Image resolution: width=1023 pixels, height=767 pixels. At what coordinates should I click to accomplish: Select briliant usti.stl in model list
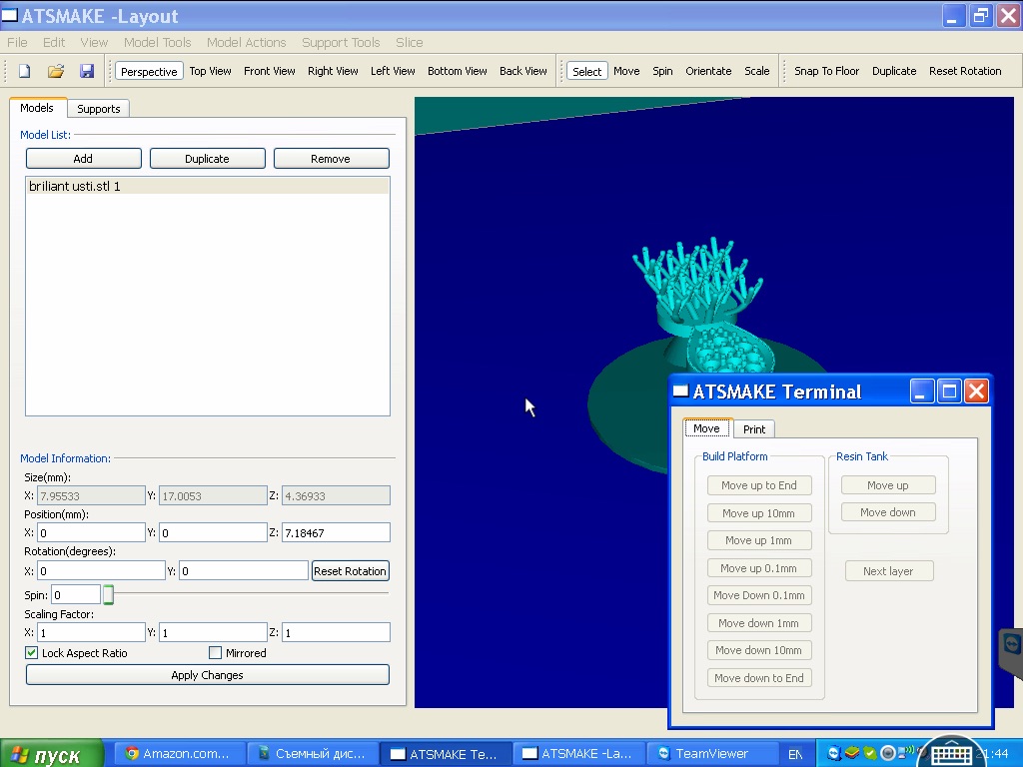click(x=75, y=187)
